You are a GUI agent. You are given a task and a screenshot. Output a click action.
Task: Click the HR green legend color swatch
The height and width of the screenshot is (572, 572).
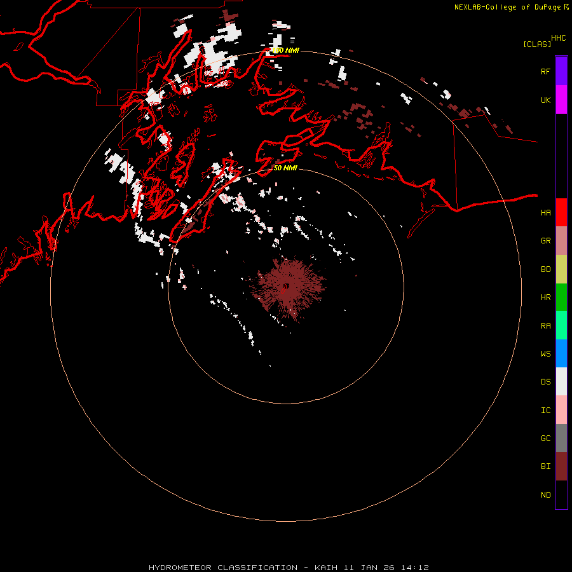pos(561,297)
